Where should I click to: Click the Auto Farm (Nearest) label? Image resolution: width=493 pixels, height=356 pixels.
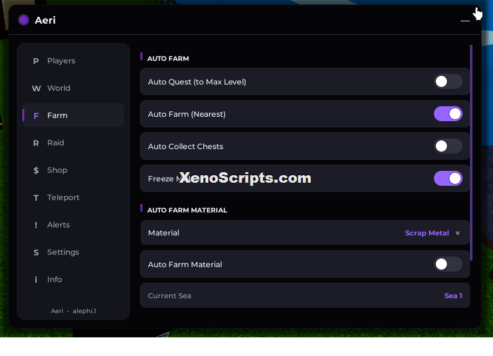[x=187, y=114]
